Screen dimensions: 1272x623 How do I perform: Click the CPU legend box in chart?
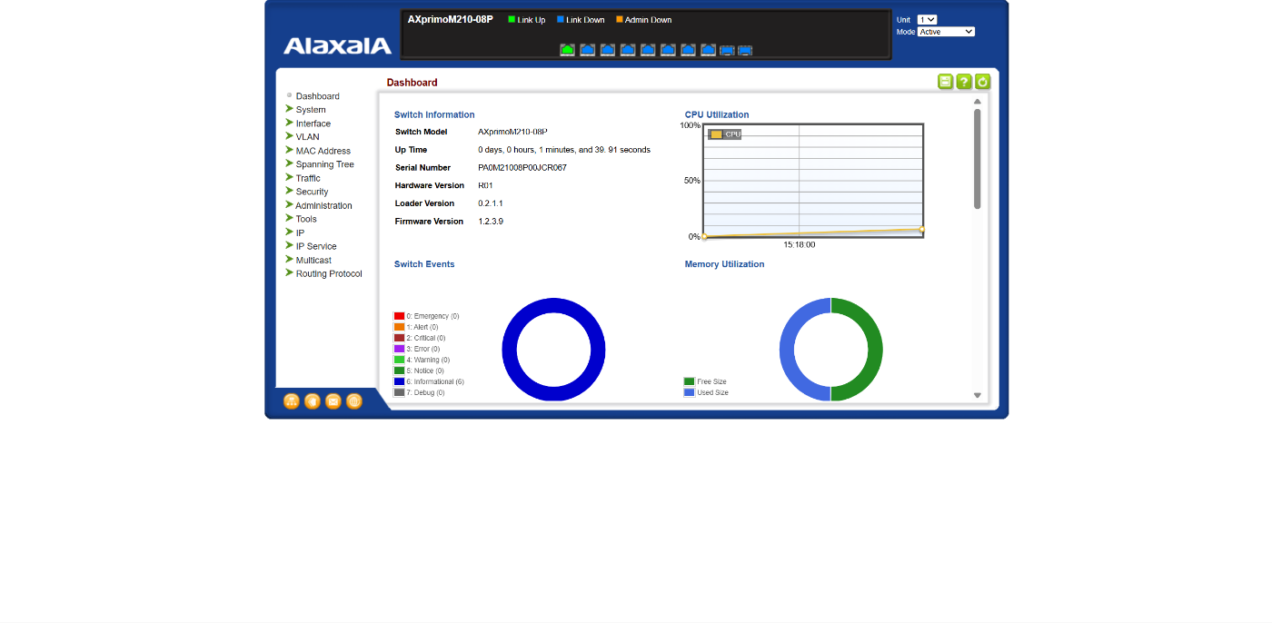pos(724,134)
